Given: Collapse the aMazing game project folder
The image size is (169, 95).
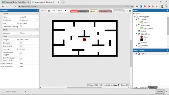Looking at the screenshot, I should click(134, 16).
